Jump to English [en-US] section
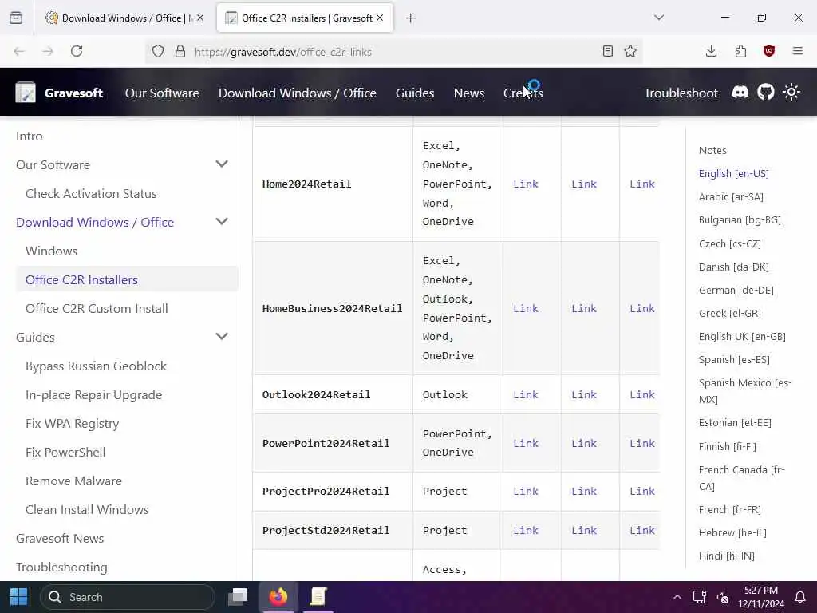 734,173
